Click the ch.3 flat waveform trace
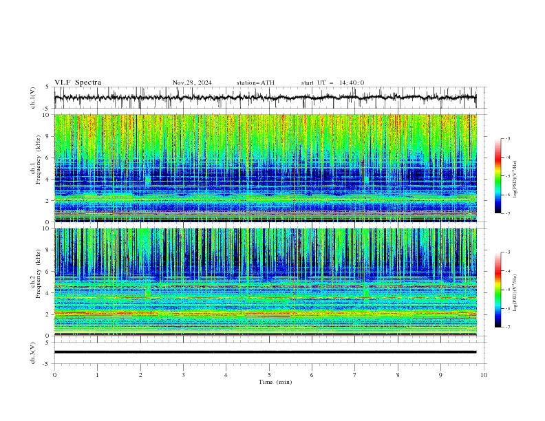Image resolution: width=545 pixels, height=421 pixels. click(x=265, y=352)
